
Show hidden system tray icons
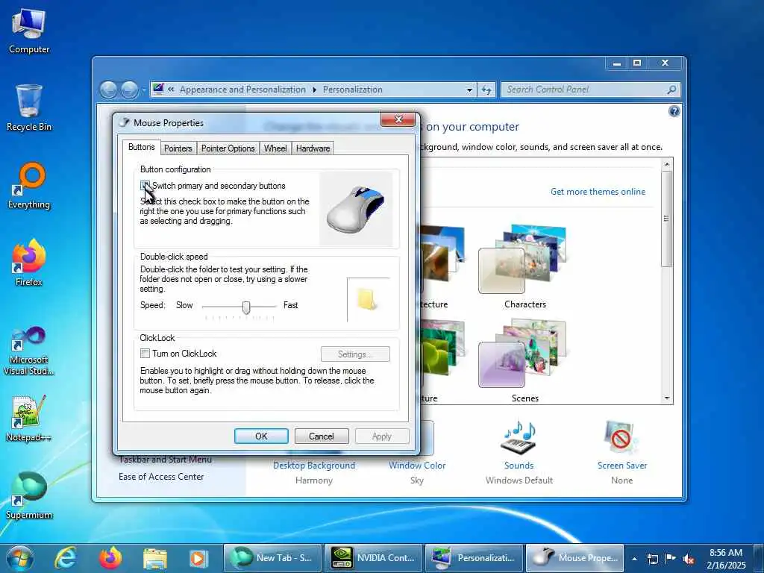click(x=634, y=558)
